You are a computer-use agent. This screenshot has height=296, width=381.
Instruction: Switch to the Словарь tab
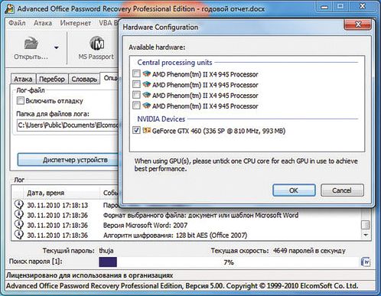point(84,79)
